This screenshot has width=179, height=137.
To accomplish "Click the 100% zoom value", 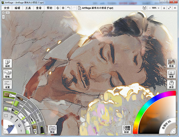I will click(154, 8).
